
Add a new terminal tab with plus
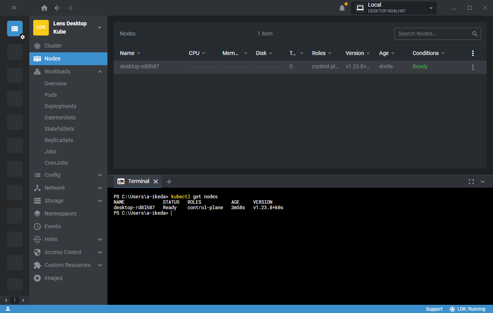(169, 181)
